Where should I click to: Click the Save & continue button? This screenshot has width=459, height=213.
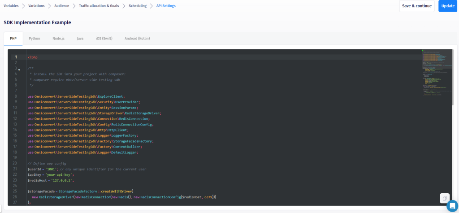pyautogui.click(x=417, y=6)
